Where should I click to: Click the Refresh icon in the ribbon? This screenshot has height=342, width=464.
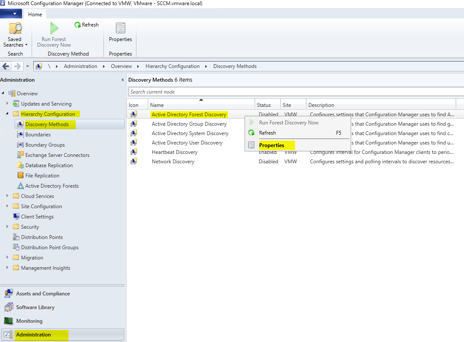(x=78, y=25)
